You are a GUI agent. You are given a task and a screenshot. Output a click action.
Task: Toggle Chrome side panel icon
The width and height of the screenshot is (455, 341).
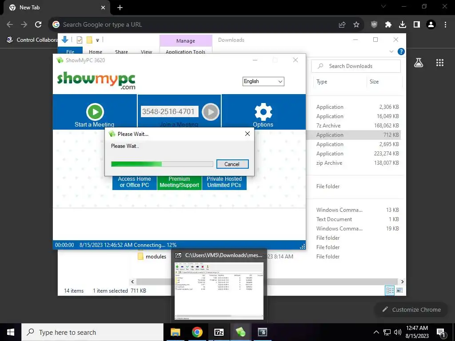tap(417, 25)
